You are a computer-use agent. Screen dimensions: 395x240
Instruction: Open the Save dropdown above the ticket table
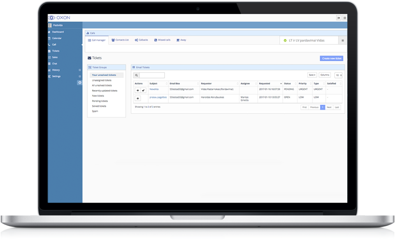coord(313,75)
